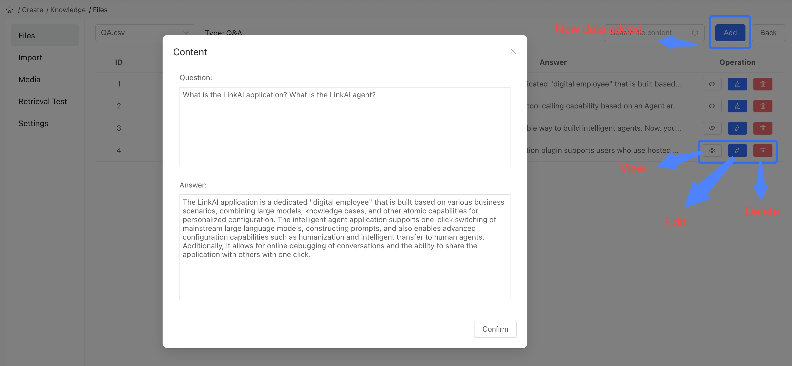Viewport: 792px width, 366px height.
Task: Focus the Answer text area
Action: tap(345, 247)
